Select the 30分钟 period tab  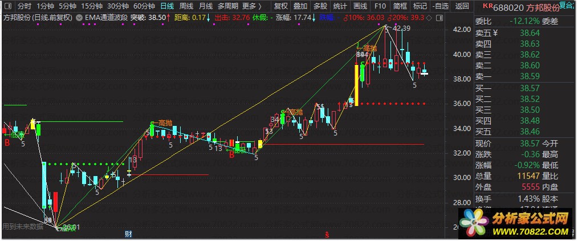coord(118,6)
